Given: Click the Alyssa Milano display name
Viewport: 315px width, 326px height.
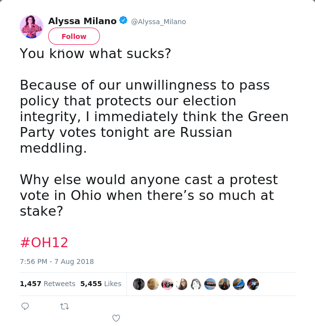Looking at the screenshot, I should [82, 21].
